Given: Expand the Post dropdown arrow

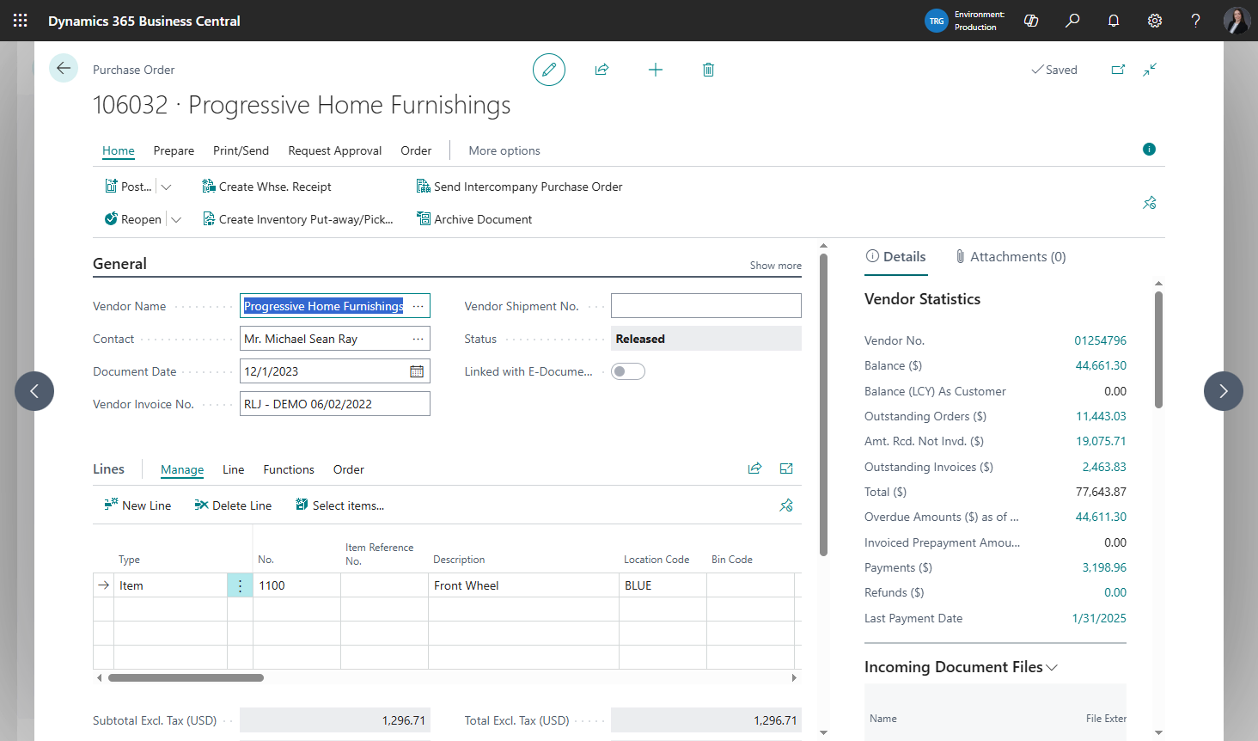Looking at the screenshot, I should 167,187.
